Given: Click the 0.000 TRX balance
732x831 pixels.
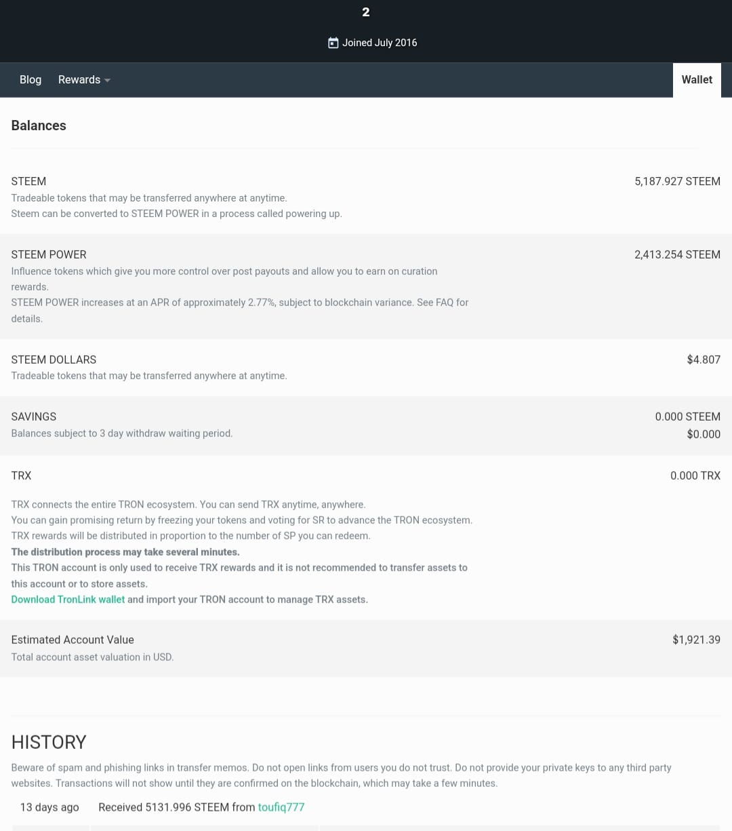Looking at the screenshot, I should click(x=695, y=476).
